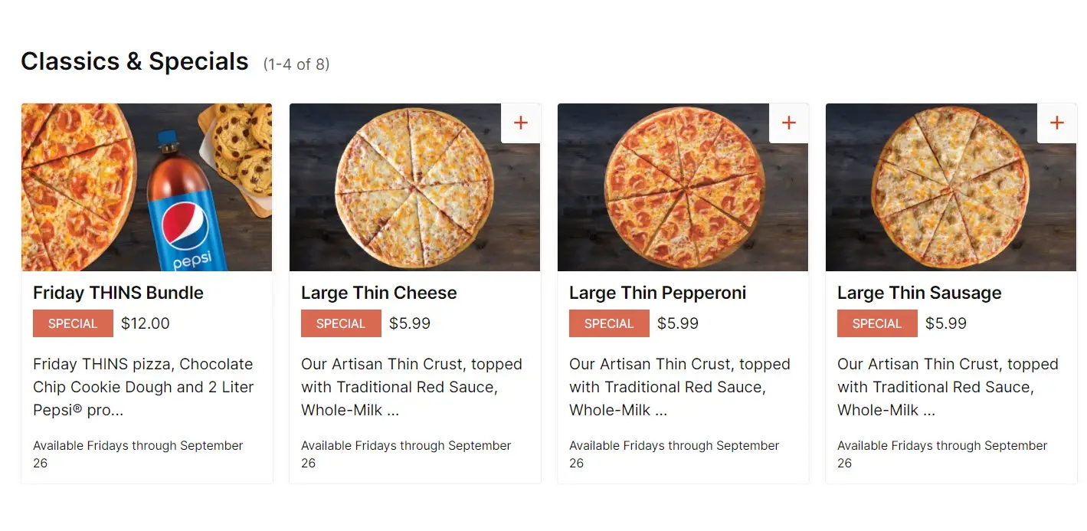
Task: Click the $5.99 price on Large Thin Sausage
Action: click(x=945, y=323)
